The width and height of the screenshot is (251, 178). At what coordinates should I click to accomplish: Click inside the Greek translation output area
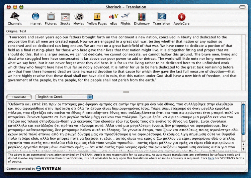[123, 127]
